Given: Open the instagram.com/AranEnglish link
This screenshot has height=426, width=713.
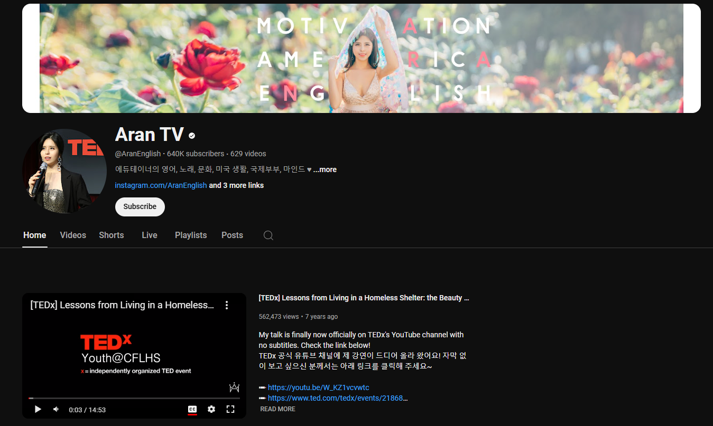Looking at the screenshot, I should click(x=161, y=185).
